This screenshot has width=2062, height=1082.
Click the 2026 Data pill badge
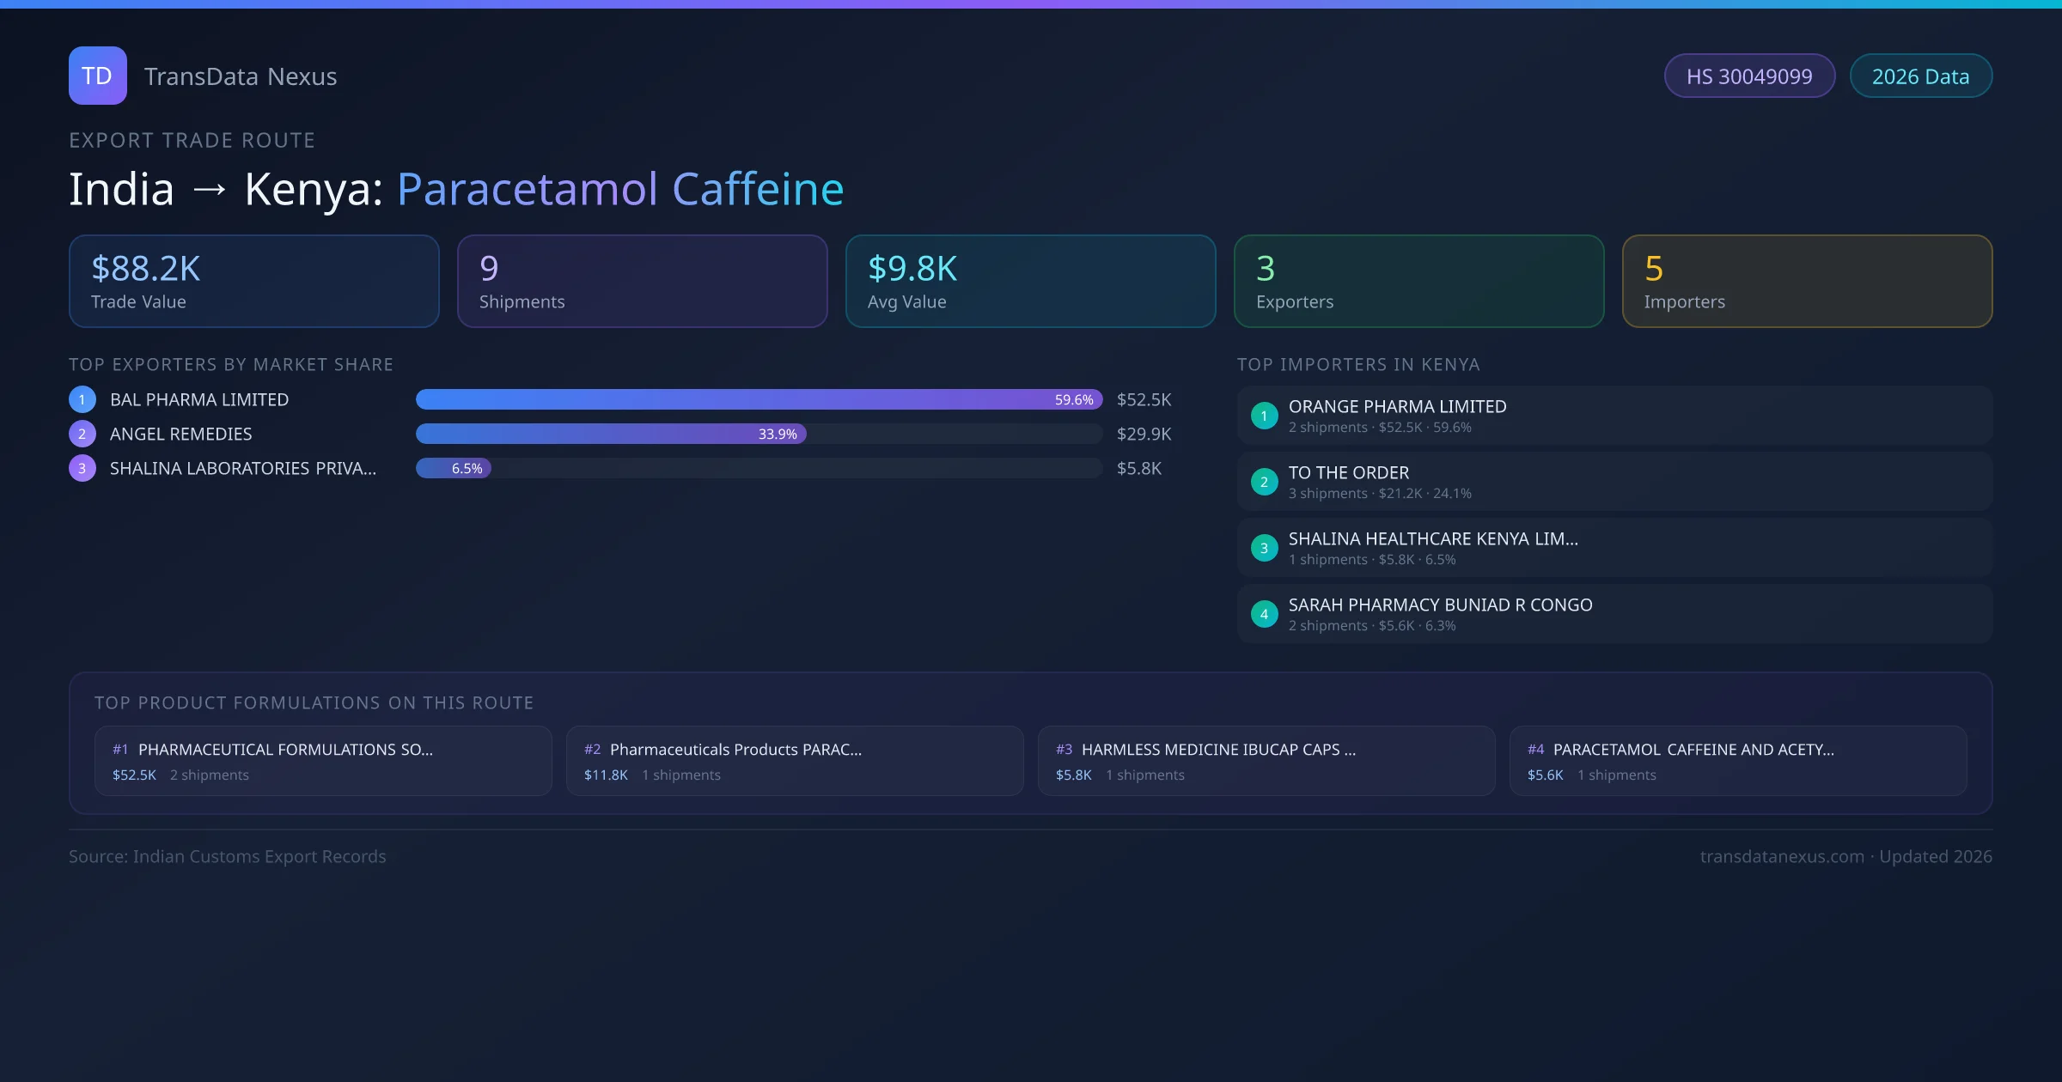[1920, 76]
